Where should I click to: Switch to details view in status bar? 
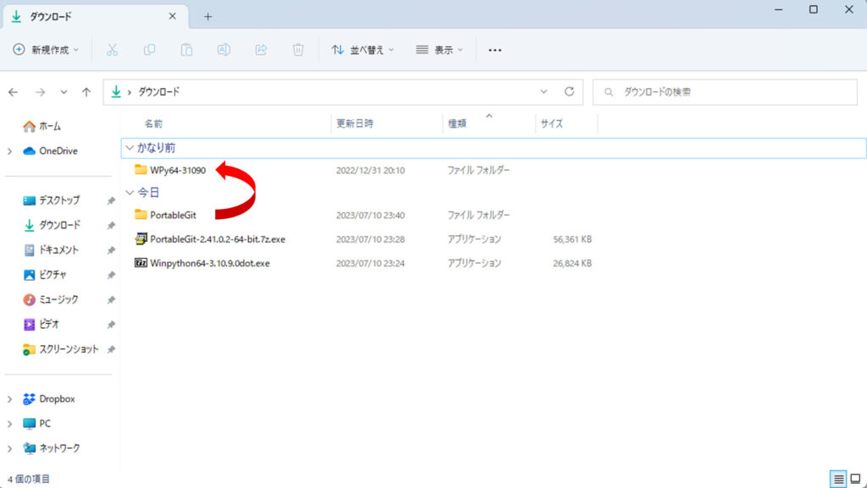838,479
